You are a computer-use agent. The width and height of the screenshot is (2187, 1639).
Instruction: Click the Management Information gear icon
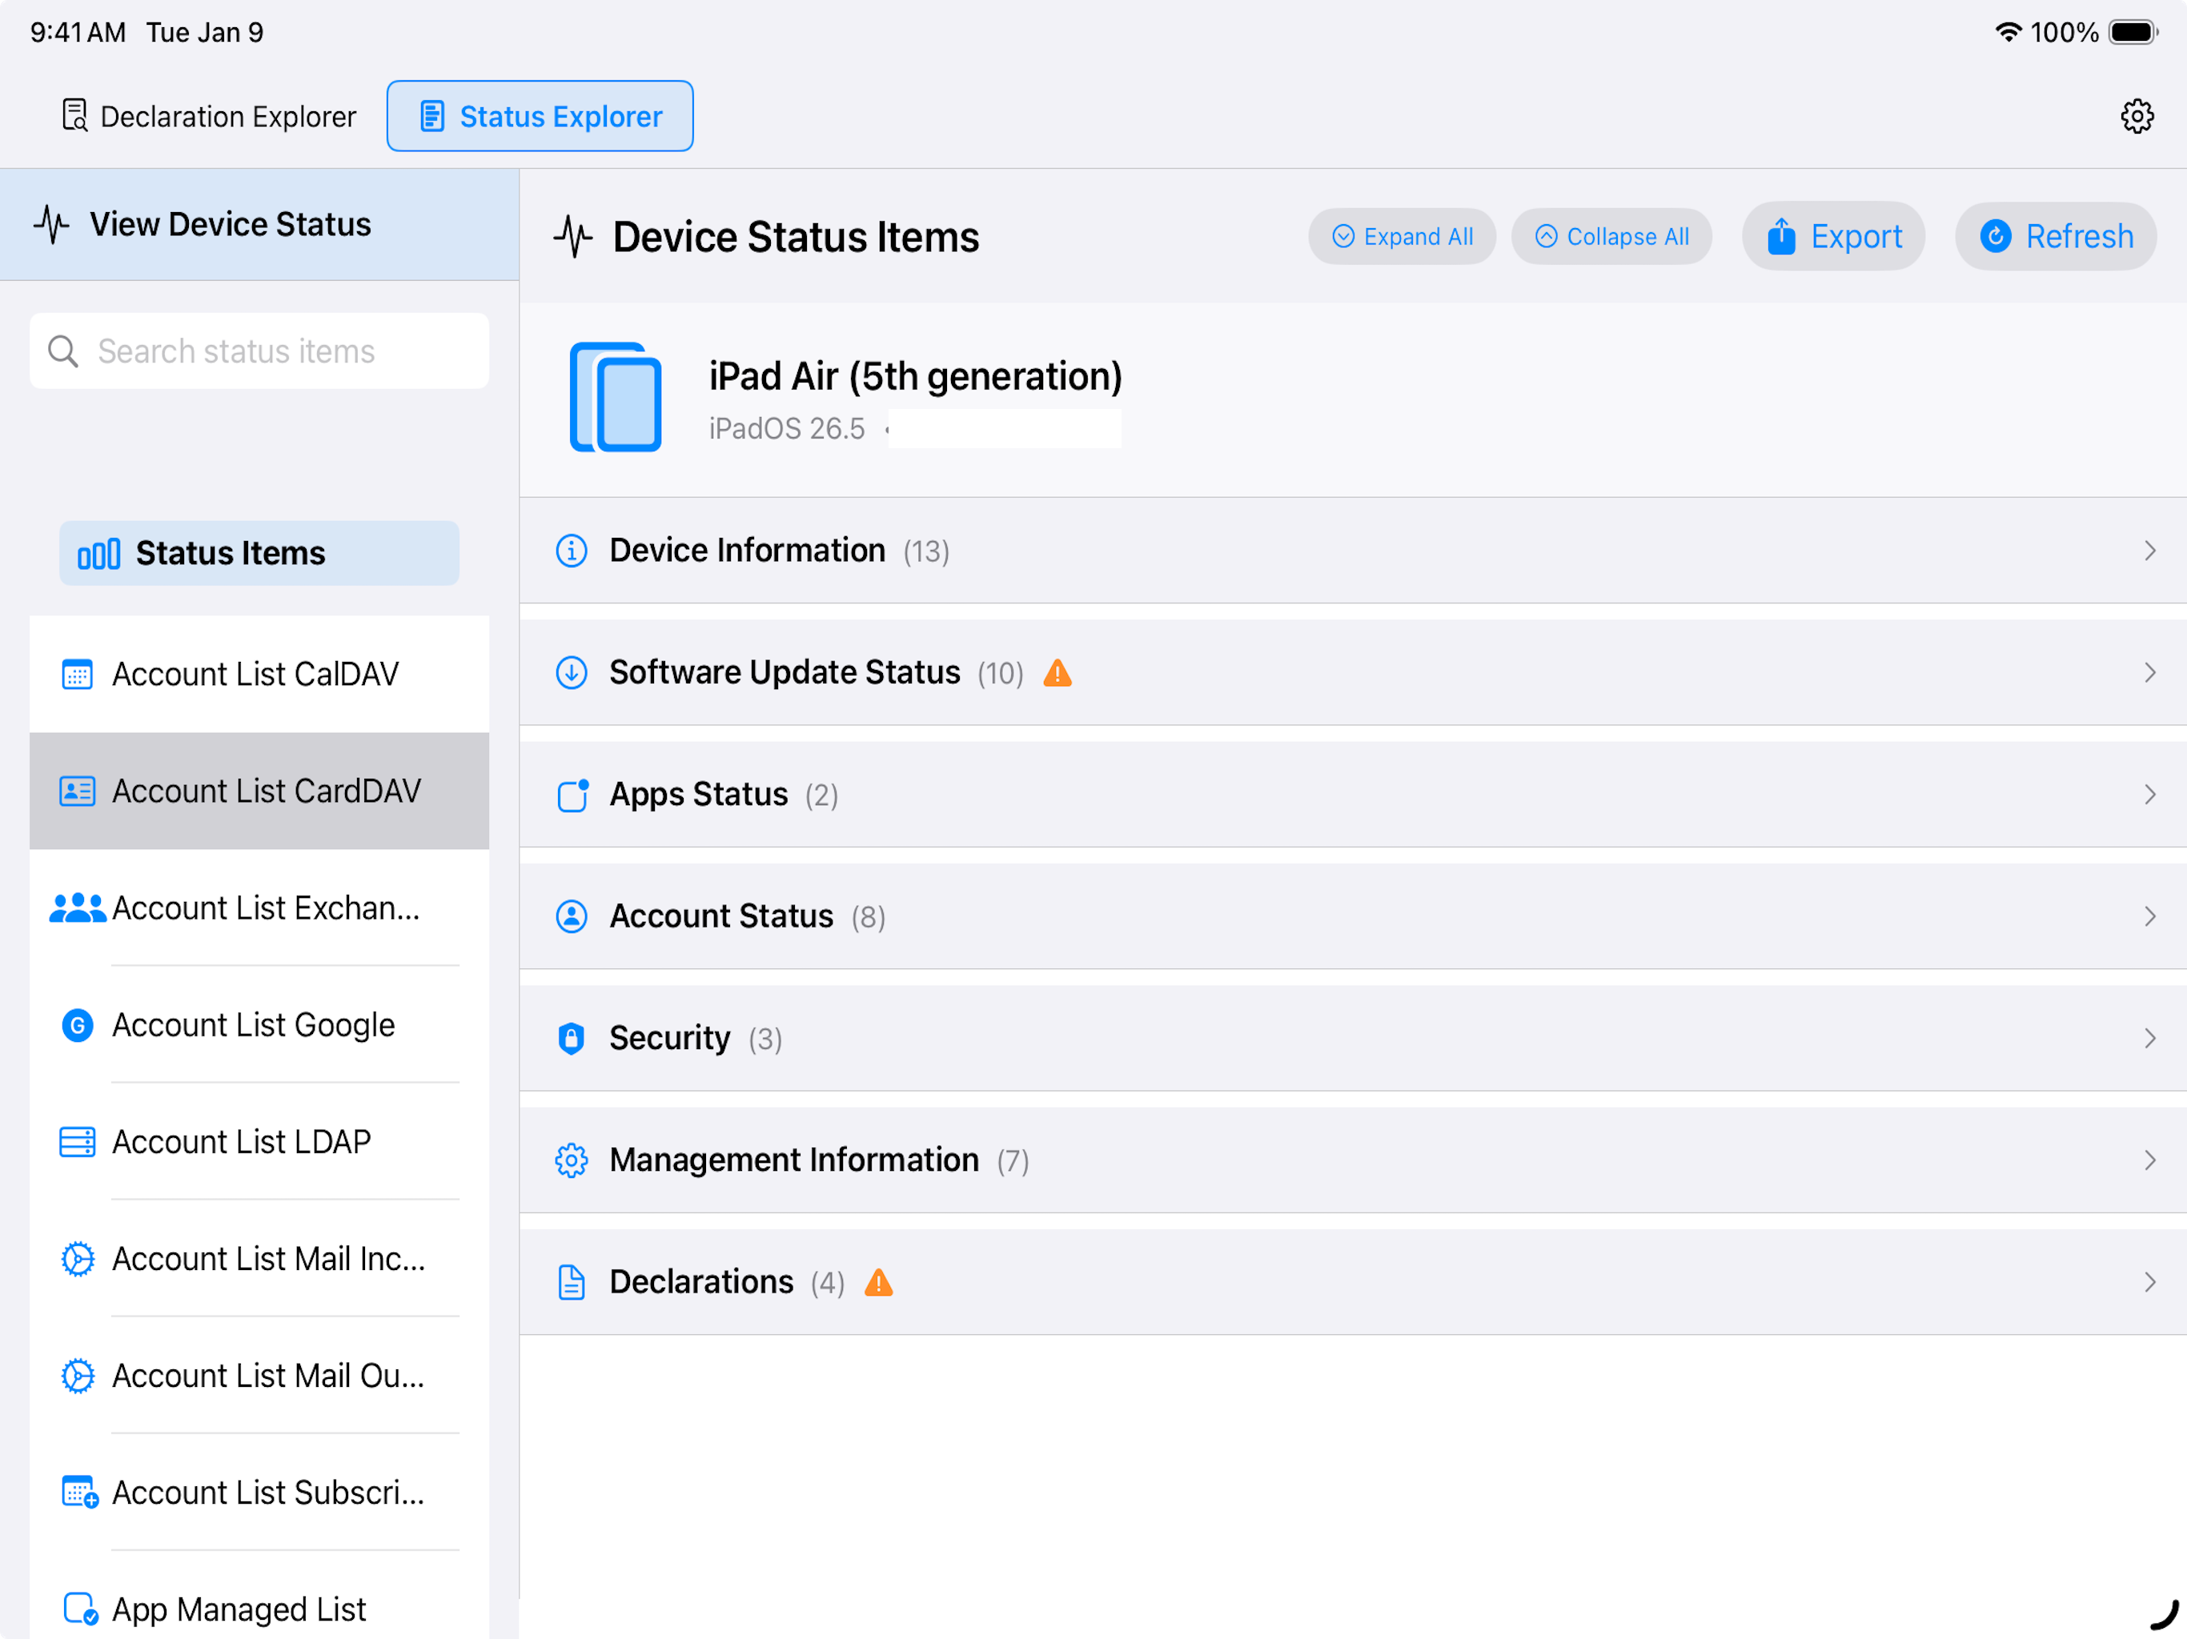[x=572, y=1160]
